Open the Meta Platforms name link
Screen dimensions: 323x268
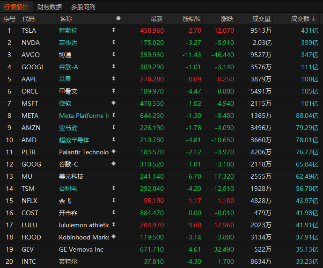click(x=84, y=116)
